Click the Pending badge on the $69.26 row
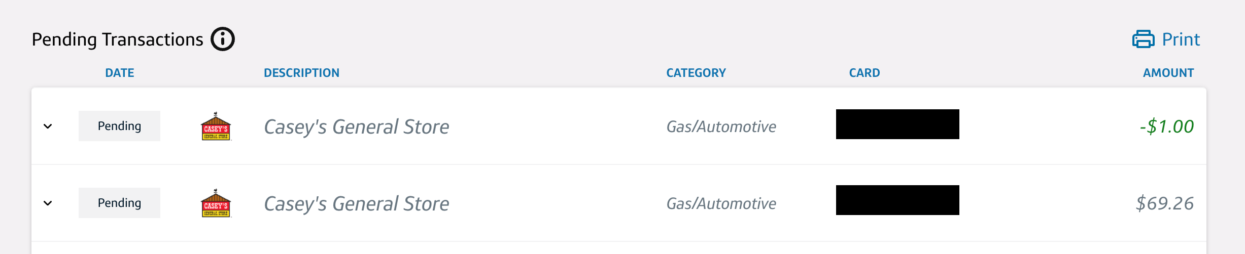The height and width of the screenshot is (254, 1245). (119, 203)
